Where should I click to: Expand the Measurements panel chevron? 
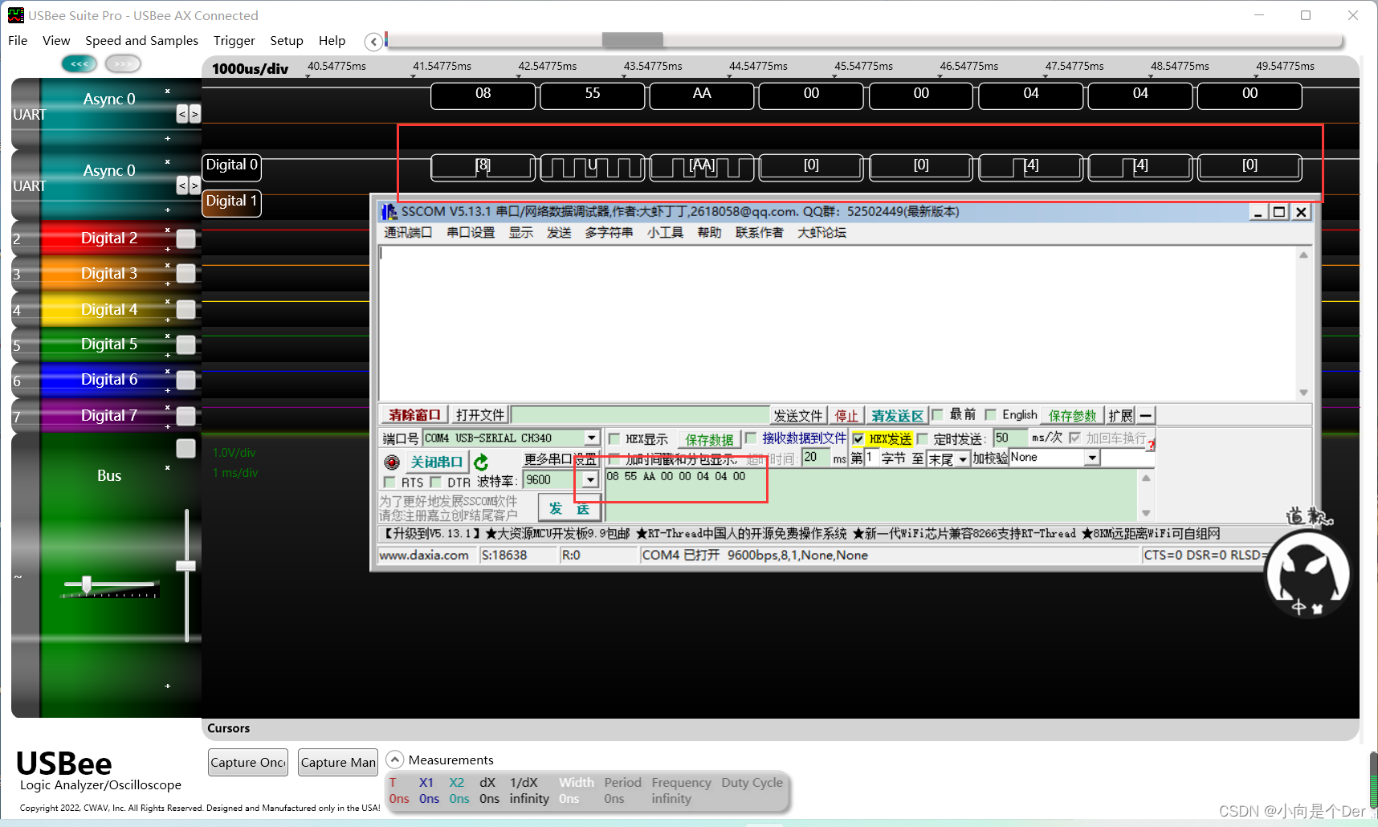(x=394, y=760)
